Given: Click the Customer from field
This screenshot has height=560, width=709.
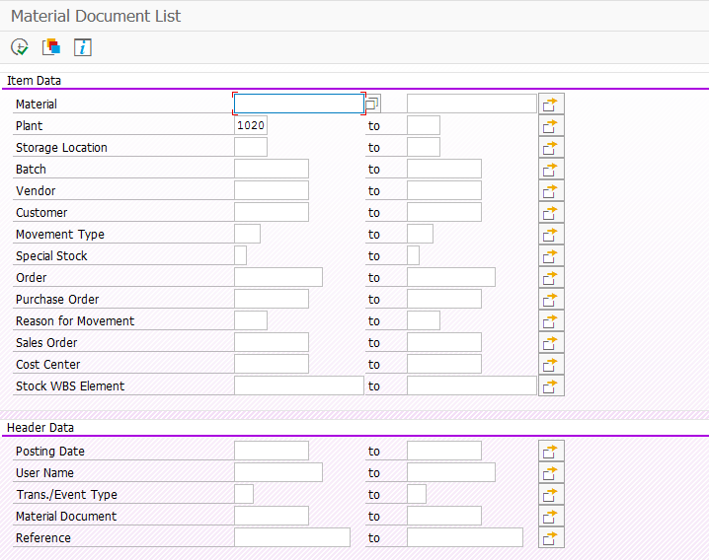Looking at the screenshot, I should 272,212.
